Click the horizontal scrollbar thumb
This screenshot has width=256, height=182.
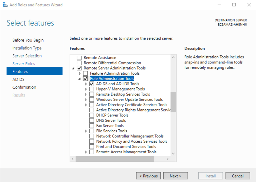[115, 159]
